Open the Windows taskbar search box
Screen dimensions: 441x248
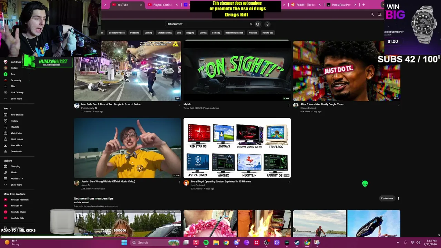155,242
